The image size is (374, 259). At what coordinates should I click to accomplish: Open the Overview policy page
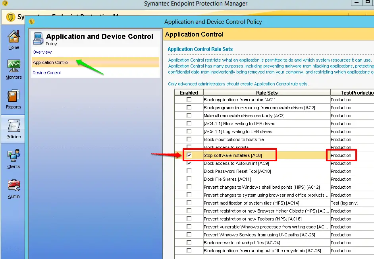[x=42, y=52]
